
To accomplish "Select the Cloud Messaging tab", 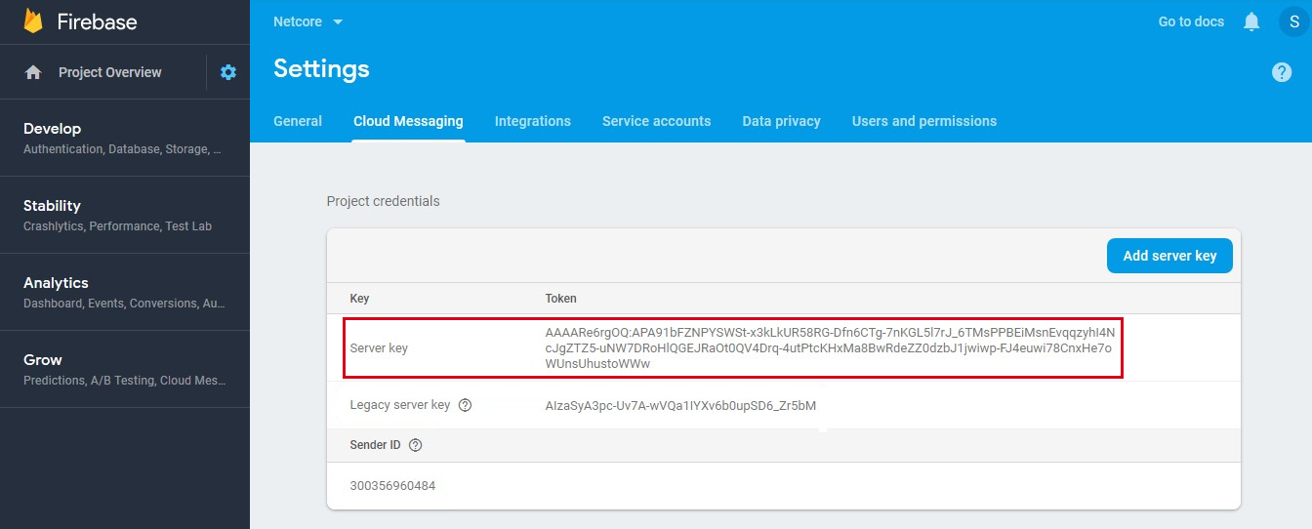I will tap(408, 121).
